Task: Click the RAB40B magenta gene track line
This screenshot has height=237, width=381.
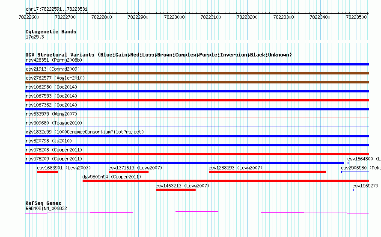Action: coord(197,213)
